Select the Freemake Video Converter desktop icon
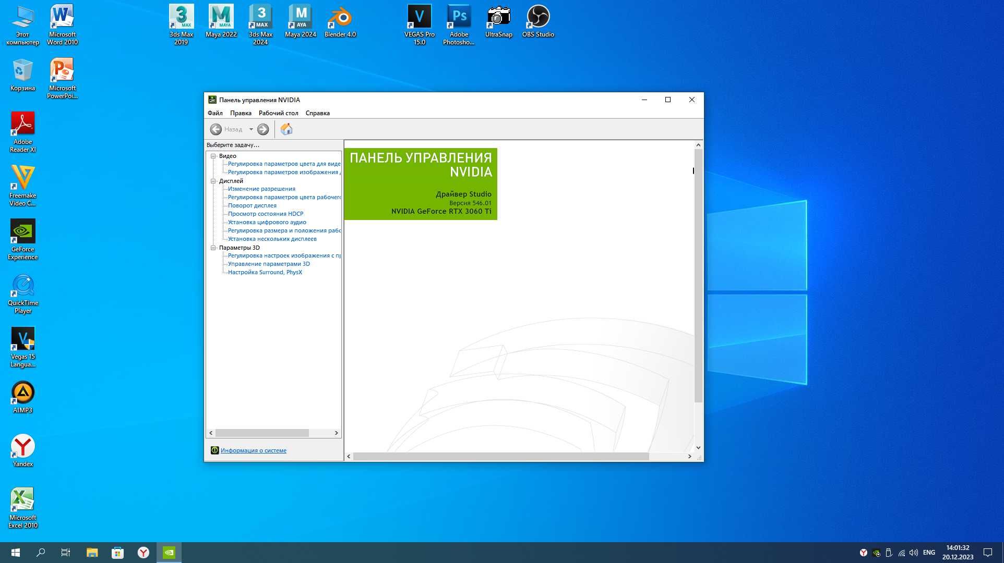The width and height of the screenshot is (1004, 563). click(x=22, y=186)
